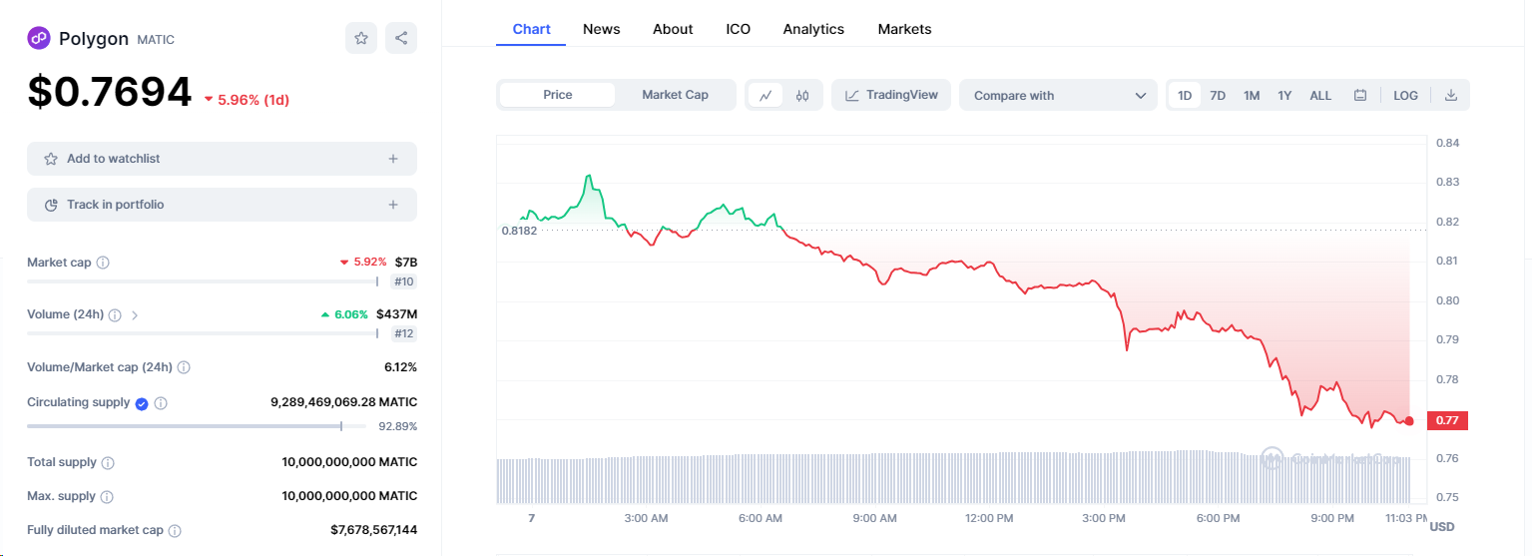Click the market cap rank bar
This screenshot has height=556, width=1532.
click(x=204, y=281)
